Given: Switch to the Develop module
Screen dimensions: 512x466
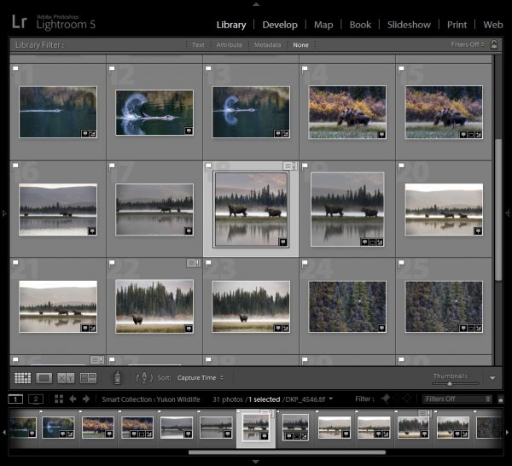Looking at the screenshot, I should pyautogui.click(x=280, y=25).
